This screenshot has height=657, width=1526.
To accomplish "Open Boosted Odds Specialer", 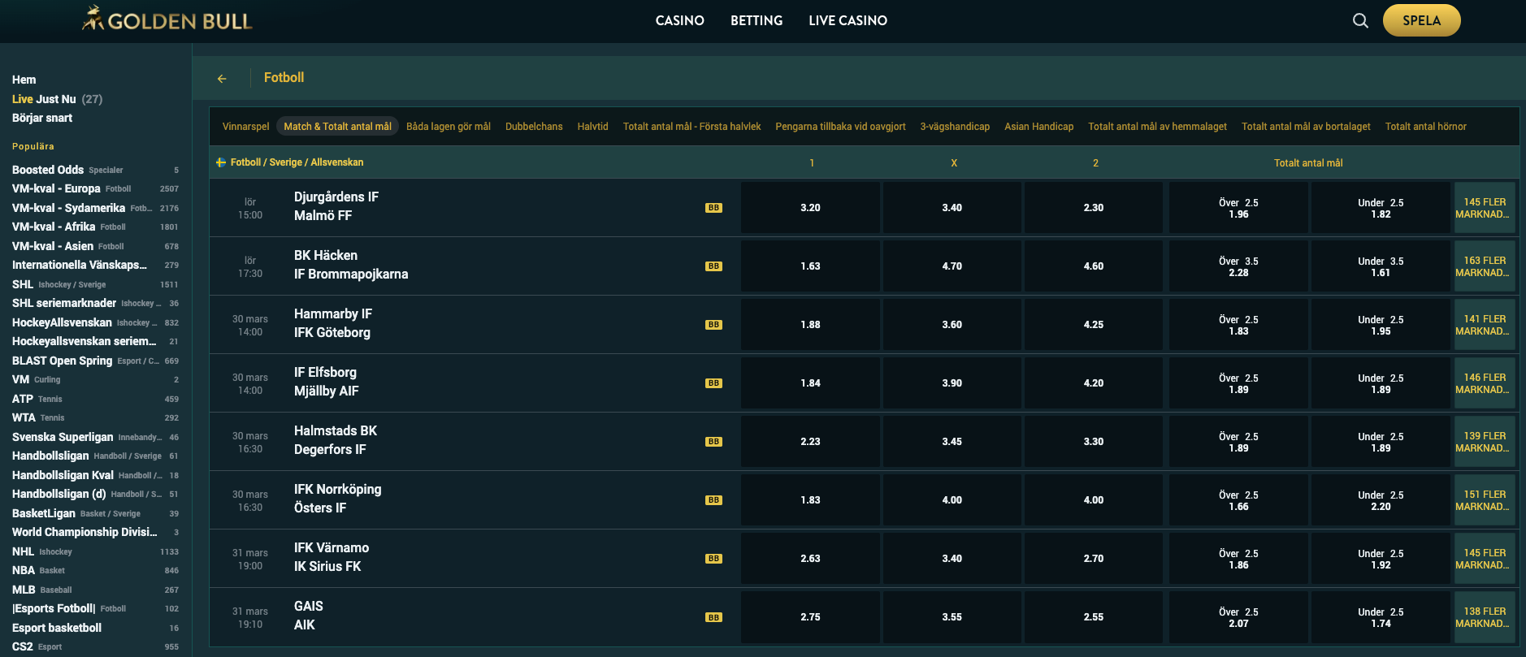I will pos(95,170).
